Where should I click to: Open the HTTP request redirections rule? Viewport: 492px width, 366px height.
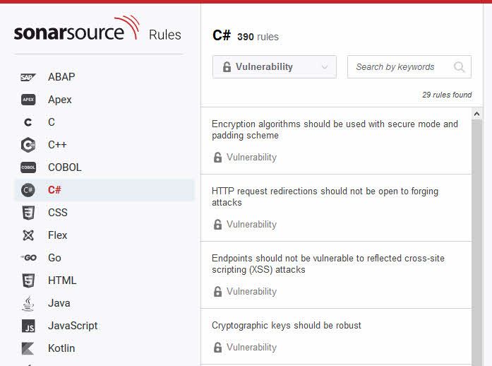coord(336,208)
